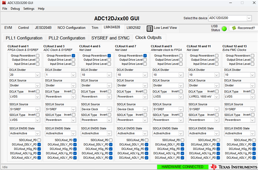Image resolution: width=258 pixels, height=170 pixels.
Task: Click the ADC12DJ3200 GUI app icon in title bar
Action: point(4,3)
